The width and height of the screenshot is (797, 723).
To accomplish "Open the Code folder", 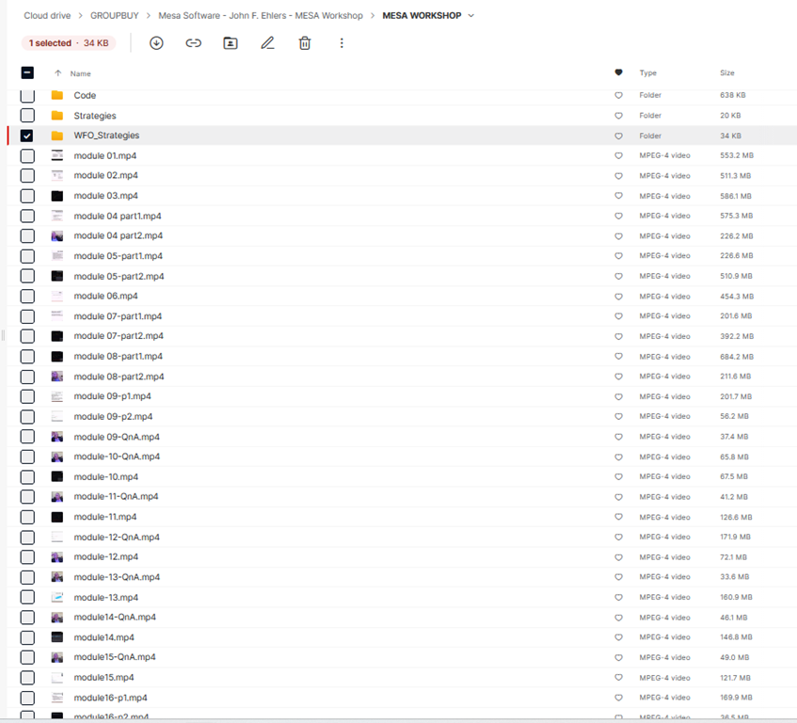I will point(85,95).
